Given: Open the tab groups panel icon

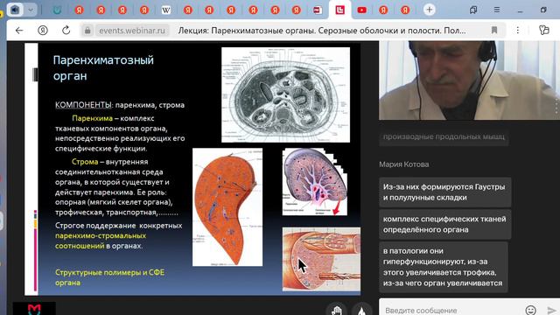Looking at the screenshot, I should pyautogui.click(x=473, y=10).
